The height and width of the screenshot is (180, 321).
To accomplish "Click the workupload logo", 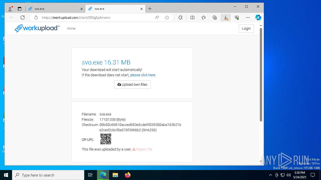I will point(37,28).
